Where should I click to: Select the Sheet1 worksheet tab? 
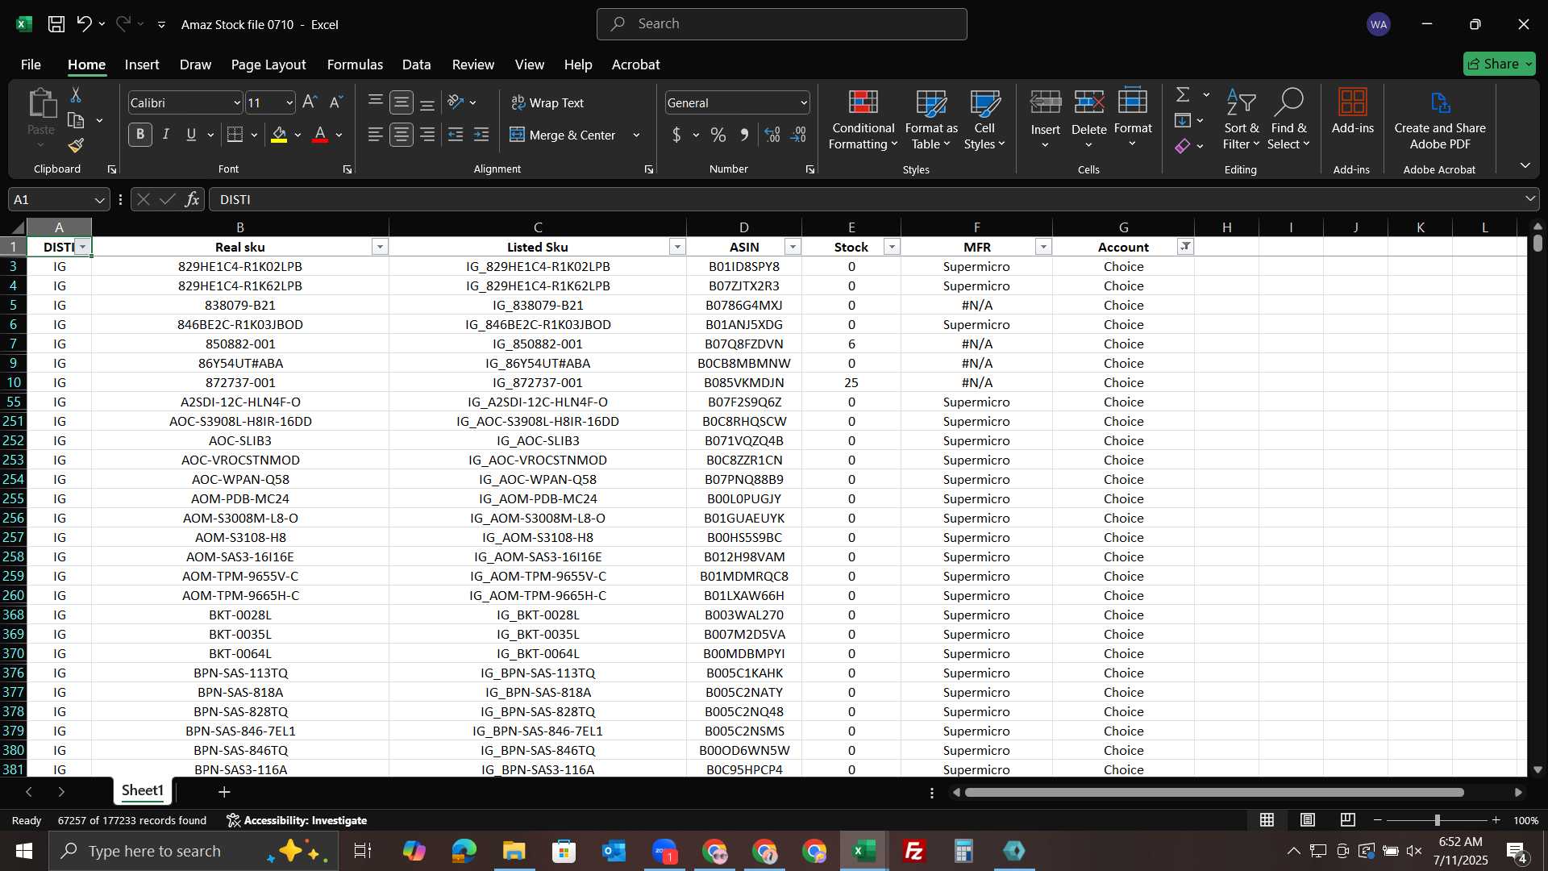click(x=143, y=790)
